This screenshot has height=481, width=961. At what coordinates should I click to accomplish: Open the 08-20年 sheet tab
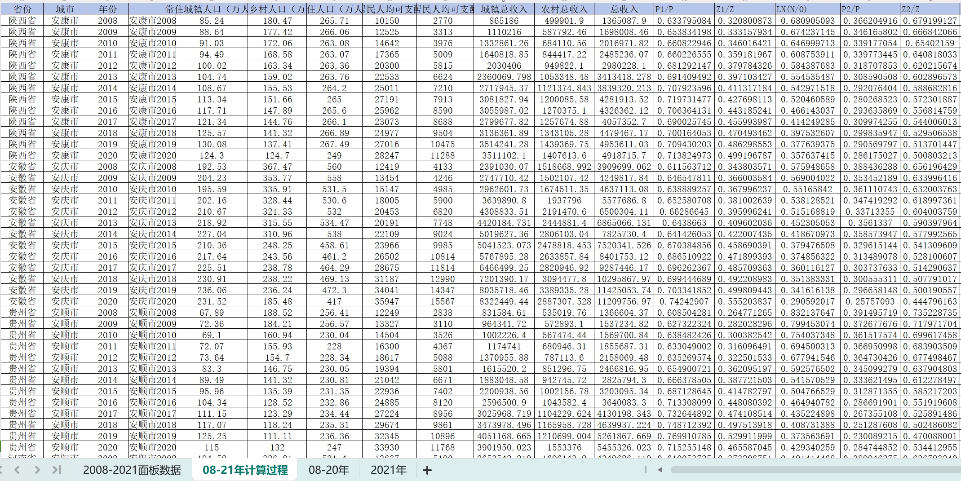point(328,470)
